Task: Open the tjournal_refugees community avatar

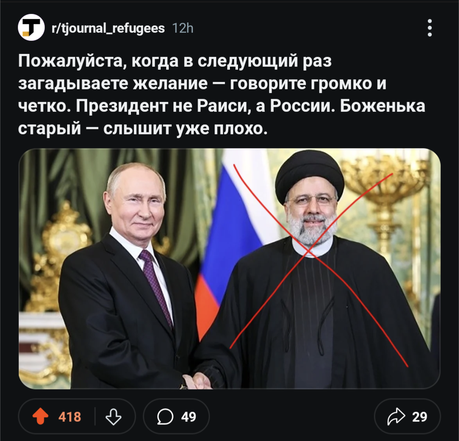Action: [x=31, y=27]
